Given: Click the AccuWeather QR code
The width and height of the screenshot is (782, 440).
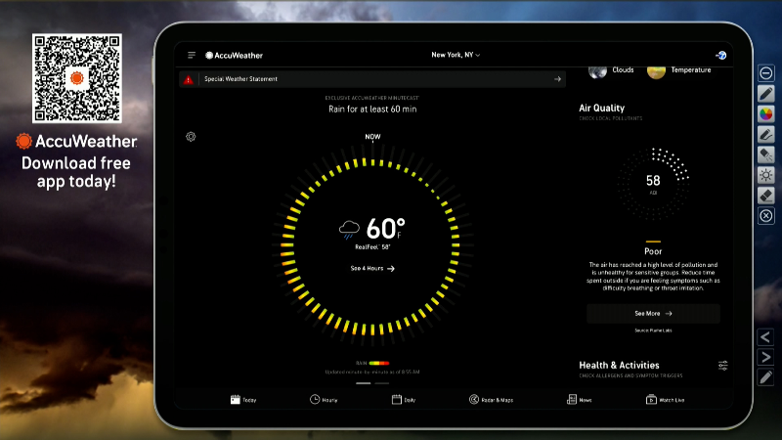Looking at the screenshot, I should [77, 78].
